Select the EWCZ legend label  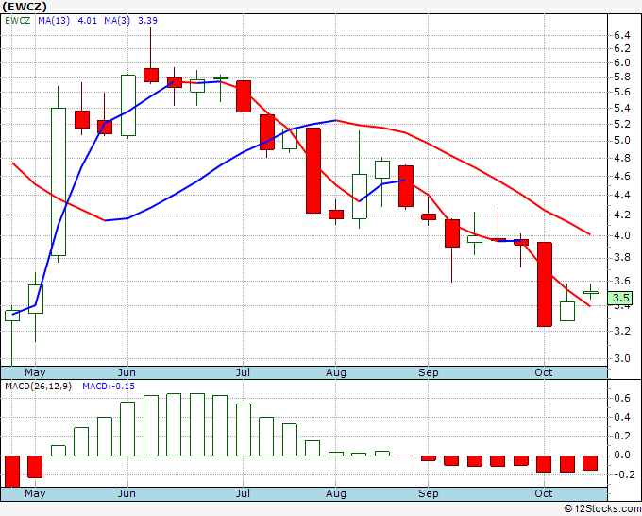[18, 21]
